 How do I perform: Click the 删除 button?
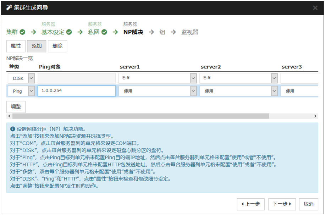coord(57,46)
